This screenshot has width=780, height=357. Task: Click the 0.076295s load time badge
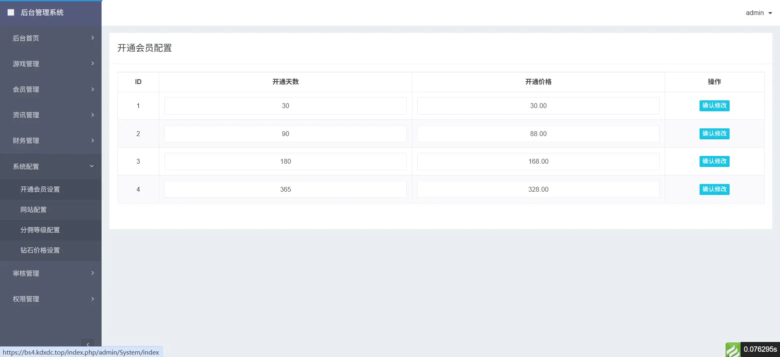(x=760, y=349)
